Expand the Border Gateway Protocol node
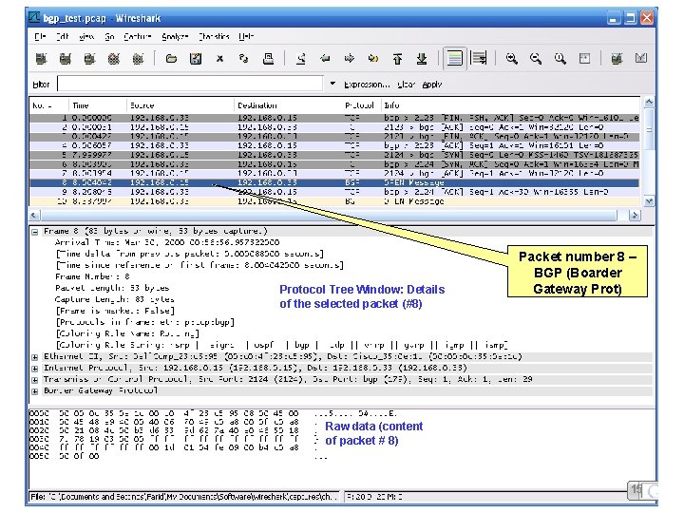This screenshot has width=684, height=513. coord(35,391)
